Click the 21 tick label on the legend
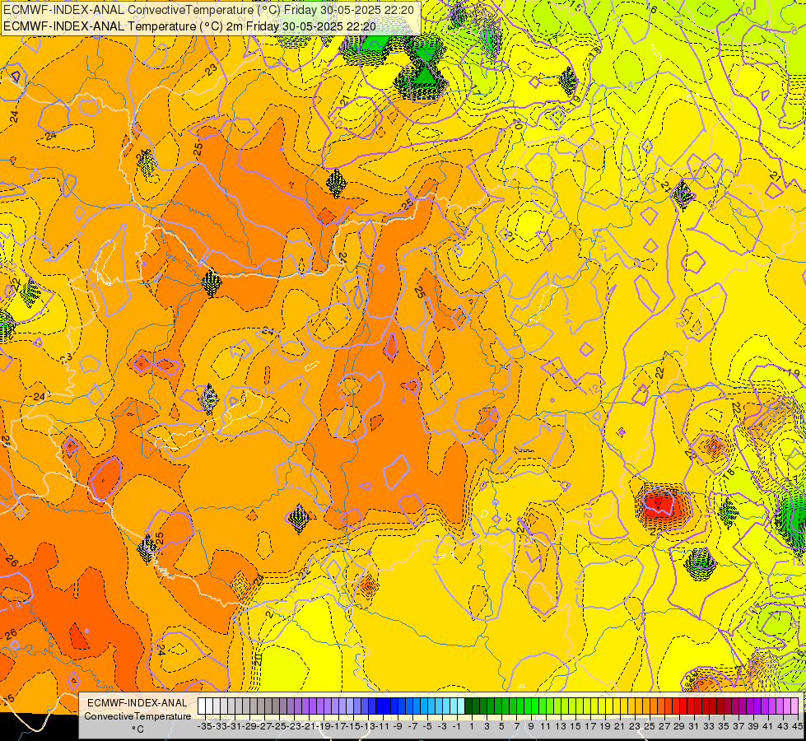Screen dimensions: 806x741 (620, 726)
